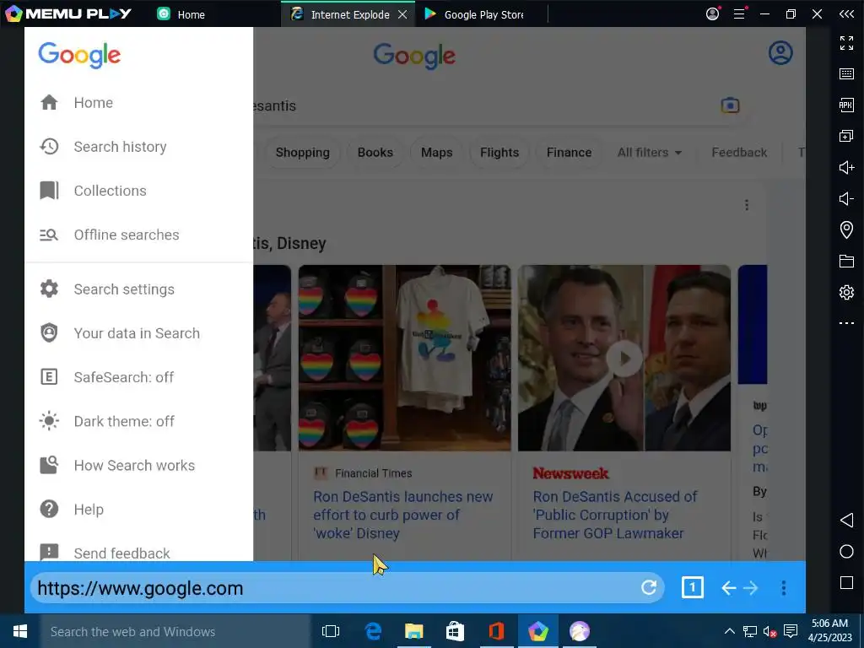Click the Feedback link

coord(739,153)
